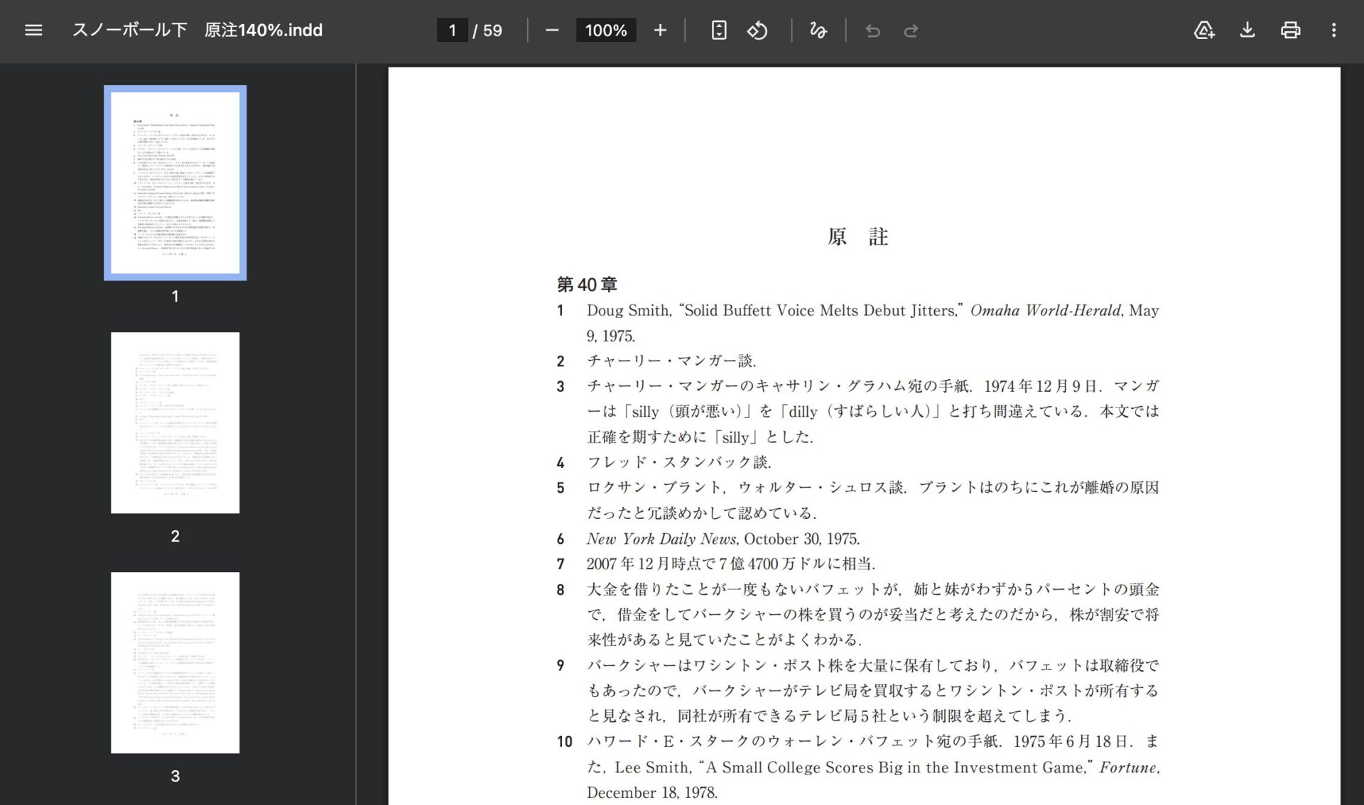Select page 1 thumbnail
Image resolution: width=1364 pixels, height=805 pixels.
point(175,183)
